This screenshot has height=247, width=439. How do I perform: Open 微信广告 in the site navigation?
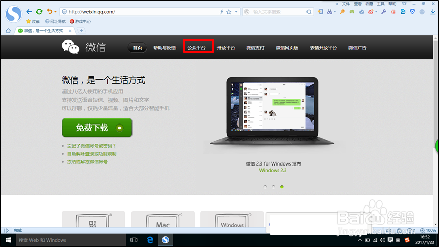point(357,48)
